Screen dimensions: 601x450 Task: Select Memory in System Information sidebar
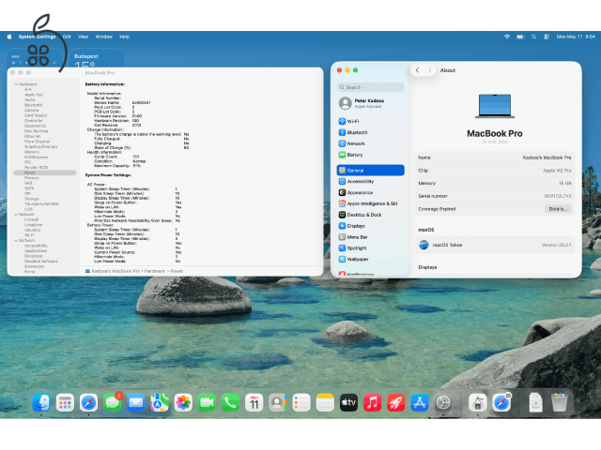[x=32, y=152]
